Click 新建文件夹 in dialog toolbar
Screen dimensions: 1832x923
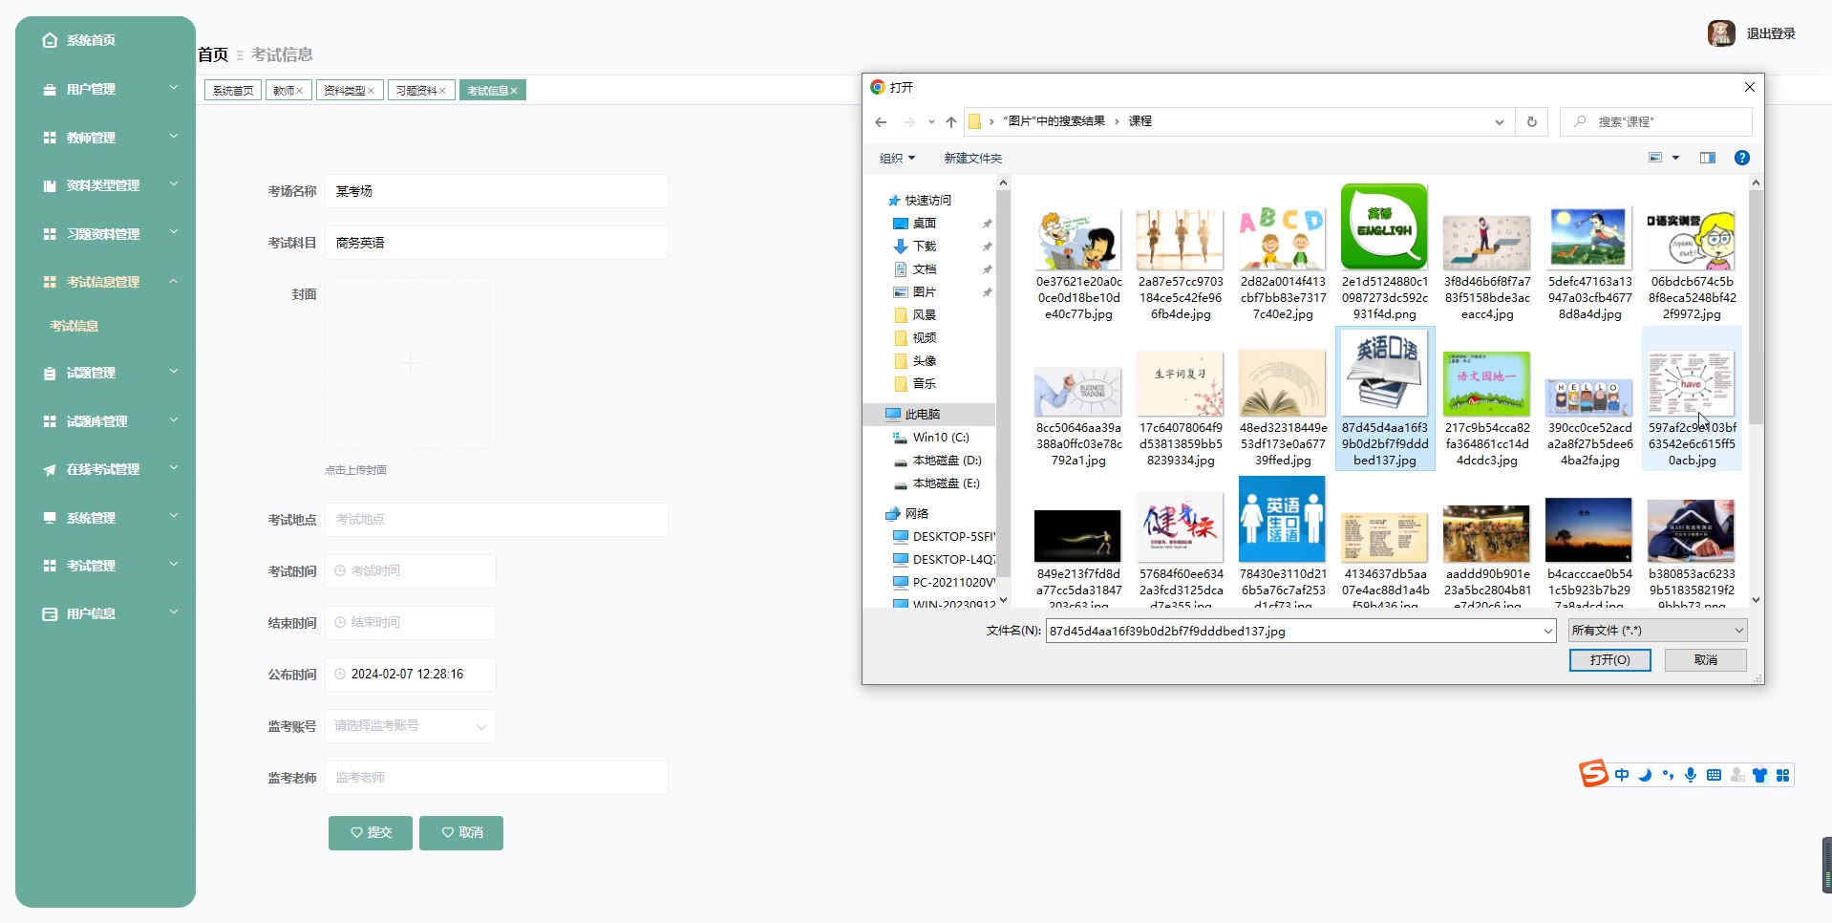coord(973,158)
